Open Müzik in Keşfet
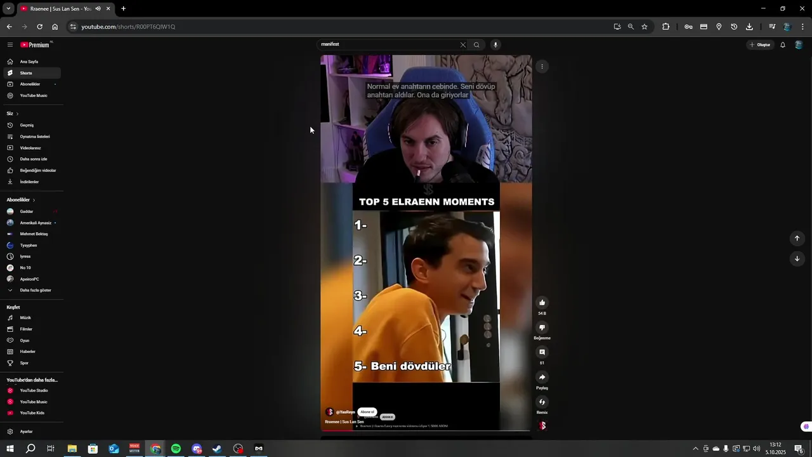 coord(30,318)
